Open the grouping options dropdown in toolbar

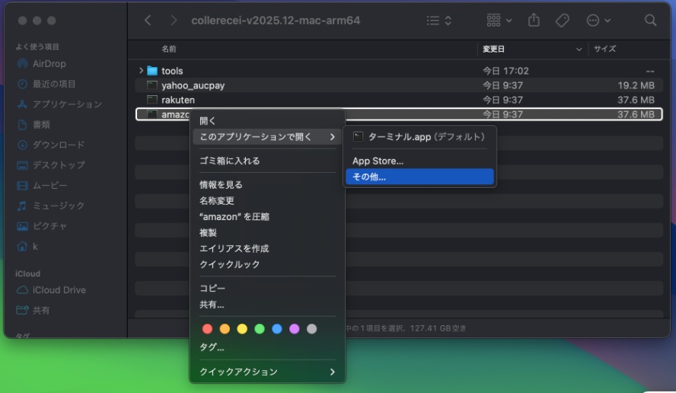click(499, 21)
